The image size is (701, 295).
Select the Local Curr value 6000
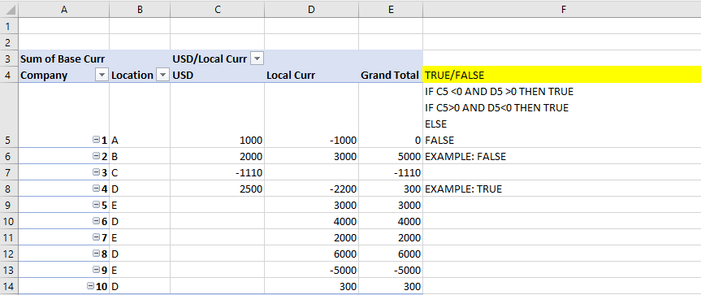click(x=312, y=253)
